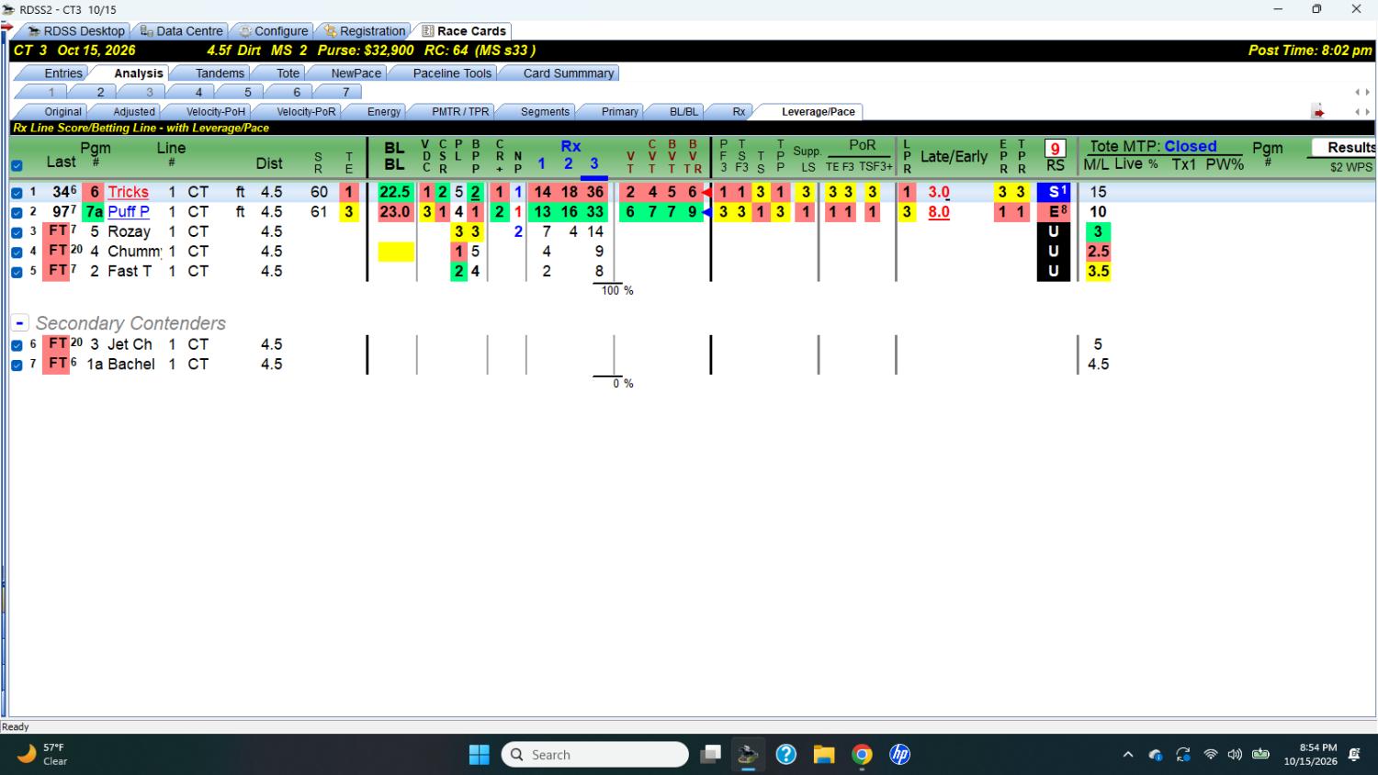Open the Tandems tab

220,73
